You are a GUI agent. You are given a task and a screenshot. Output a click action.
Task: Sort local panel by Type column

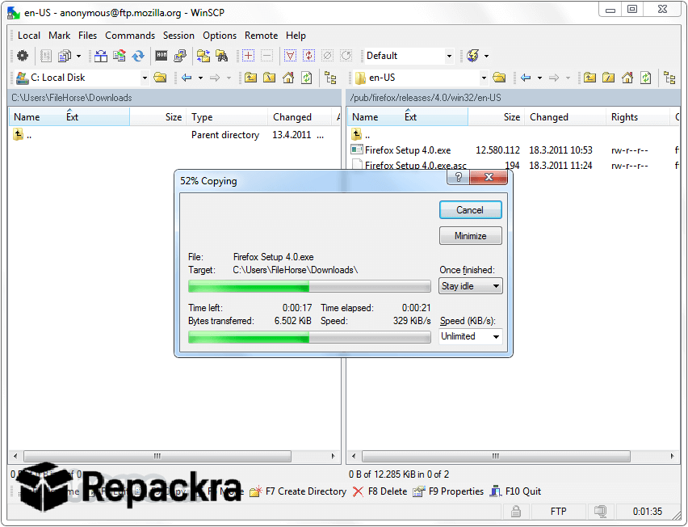tap(227, 117)
